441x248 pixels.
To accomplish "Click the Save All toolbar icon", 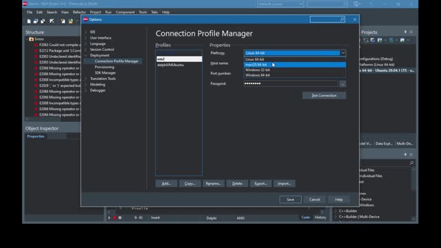I will point(36,21).
